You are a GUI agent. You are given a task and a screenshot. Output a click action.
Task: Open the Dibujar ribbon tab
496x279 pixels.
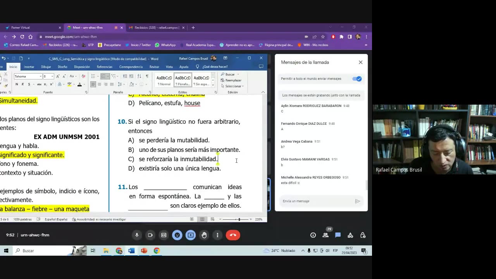coord(46,67)
